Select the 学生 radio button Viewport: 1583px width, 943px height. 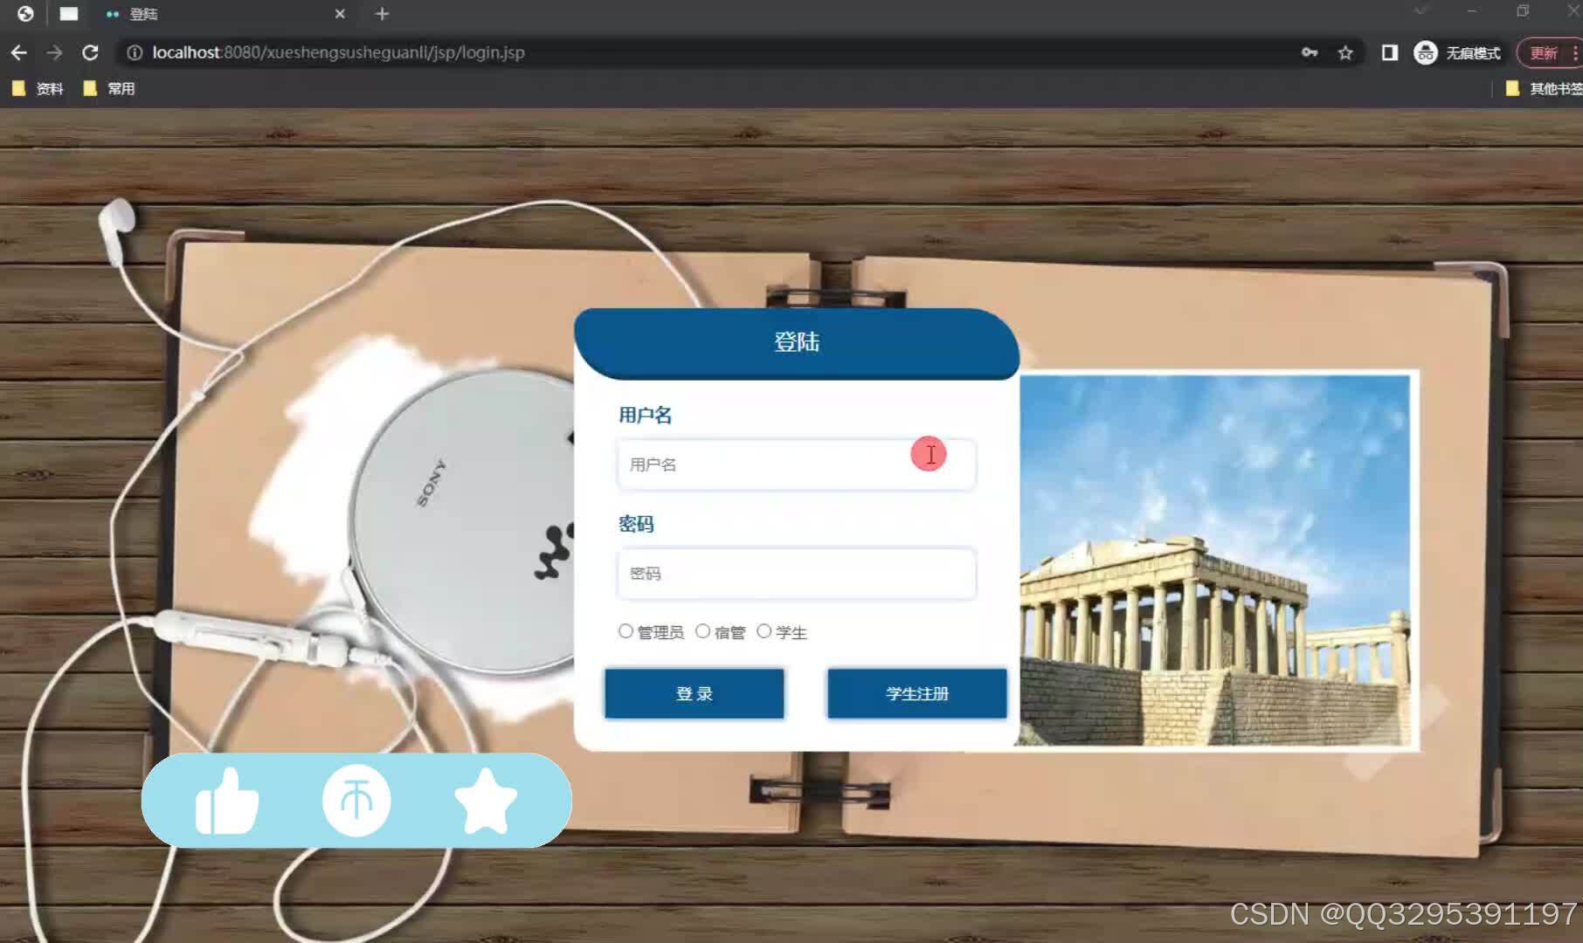point(764,631)
